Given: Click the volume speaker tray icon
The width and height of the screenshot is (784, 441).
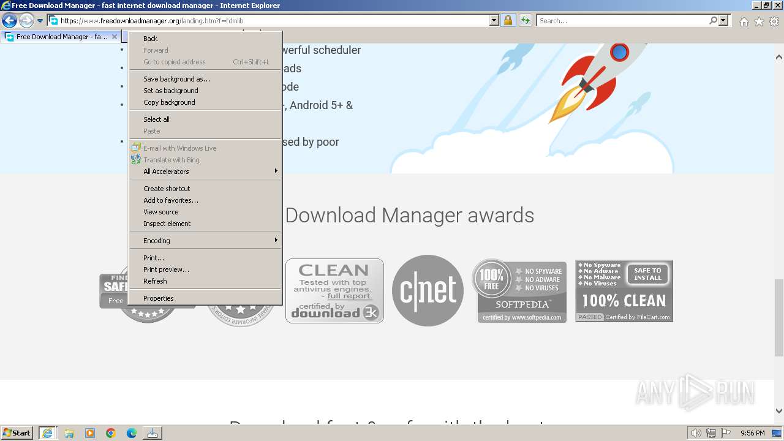Looking at the screenshot, I should (x=696, y=433).
